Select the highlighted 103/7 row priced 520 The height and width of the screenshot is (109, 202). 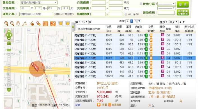point(135,58)
